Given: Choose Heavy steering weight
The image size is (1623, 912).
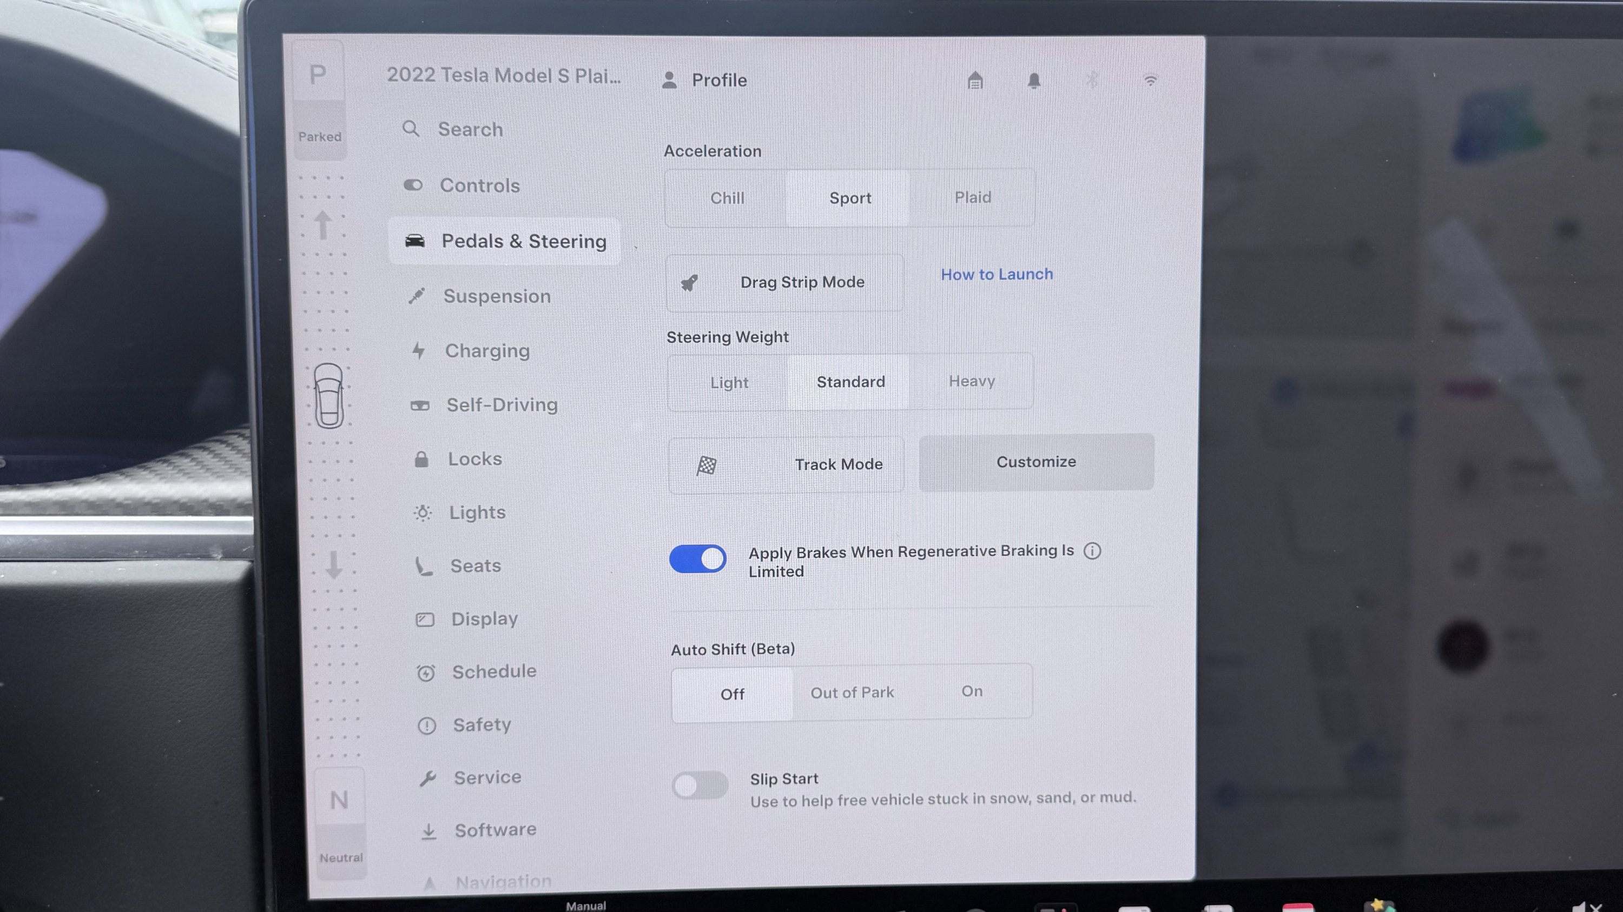Looking at the screenshot, I should [972, 382].
